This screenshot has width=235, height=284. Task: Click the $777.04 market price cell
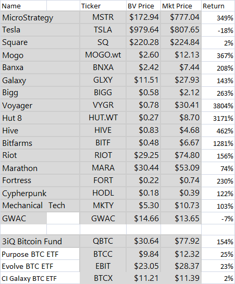click(181, 17)
